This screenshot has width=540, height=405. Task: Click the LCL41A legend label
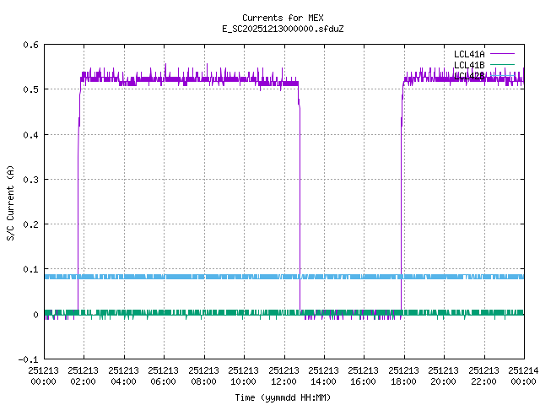click(469, 54)
